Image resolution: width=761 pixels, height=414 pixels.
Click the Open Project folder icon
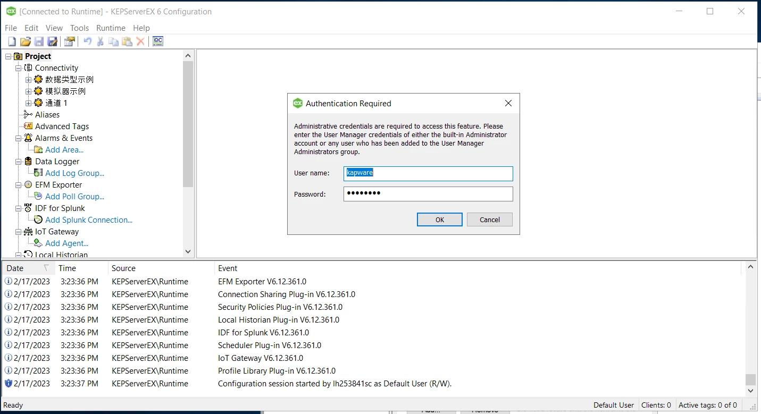[x=25, y=41]
